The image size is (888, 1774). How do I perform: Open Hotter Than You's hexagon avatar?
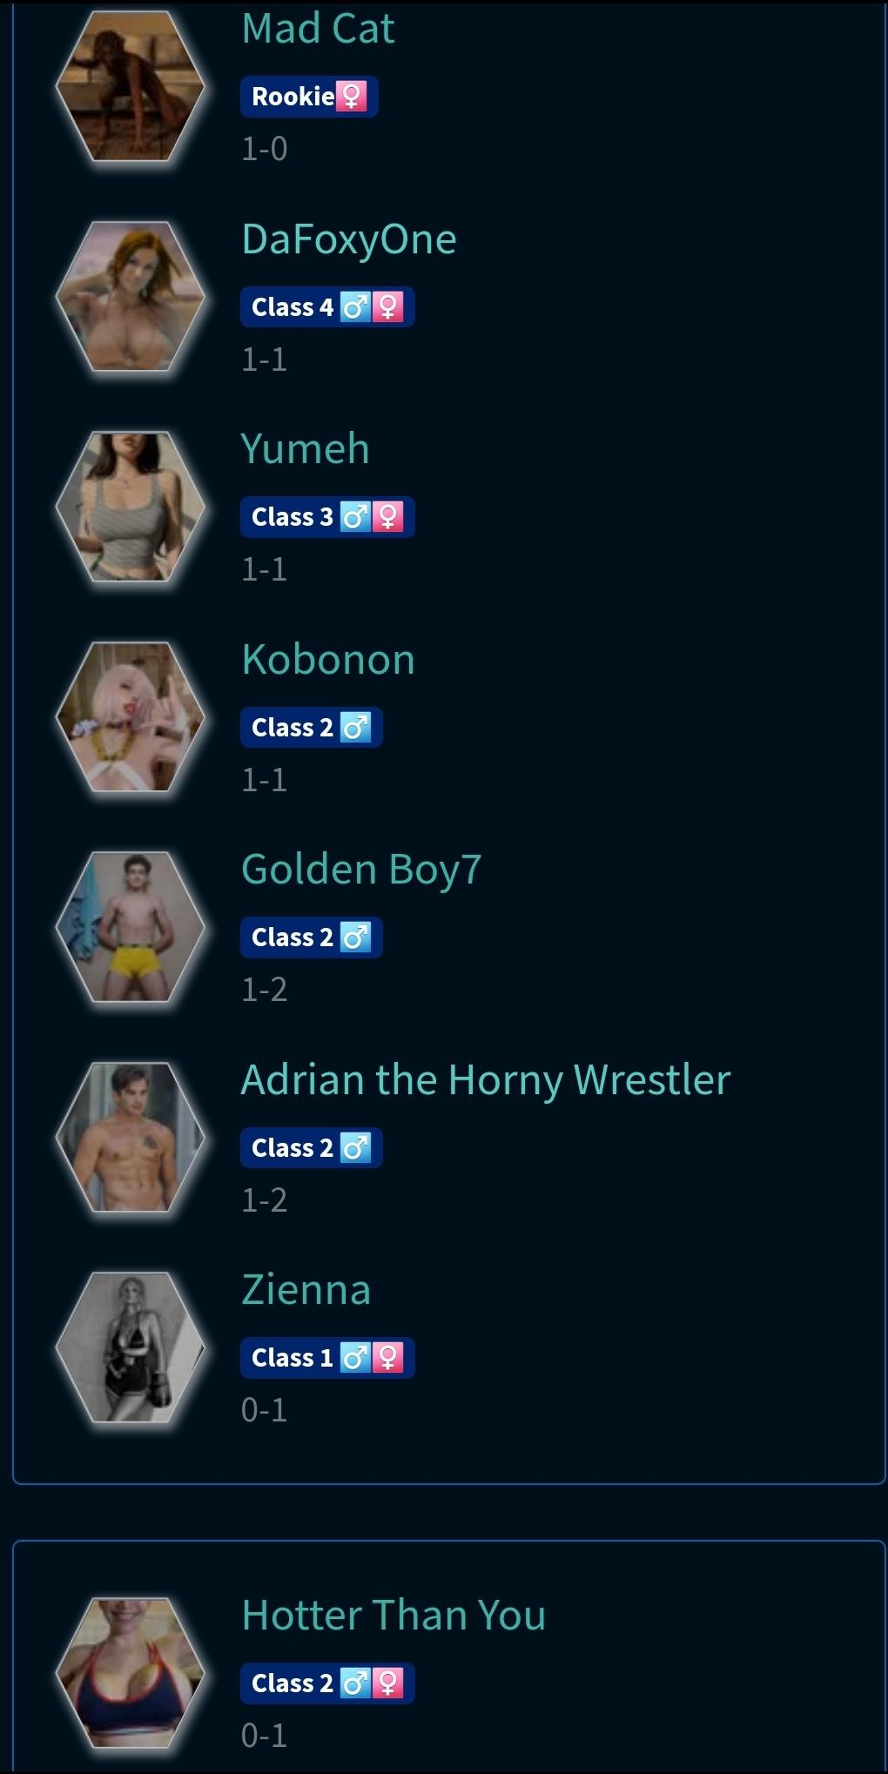[130, 1672]
